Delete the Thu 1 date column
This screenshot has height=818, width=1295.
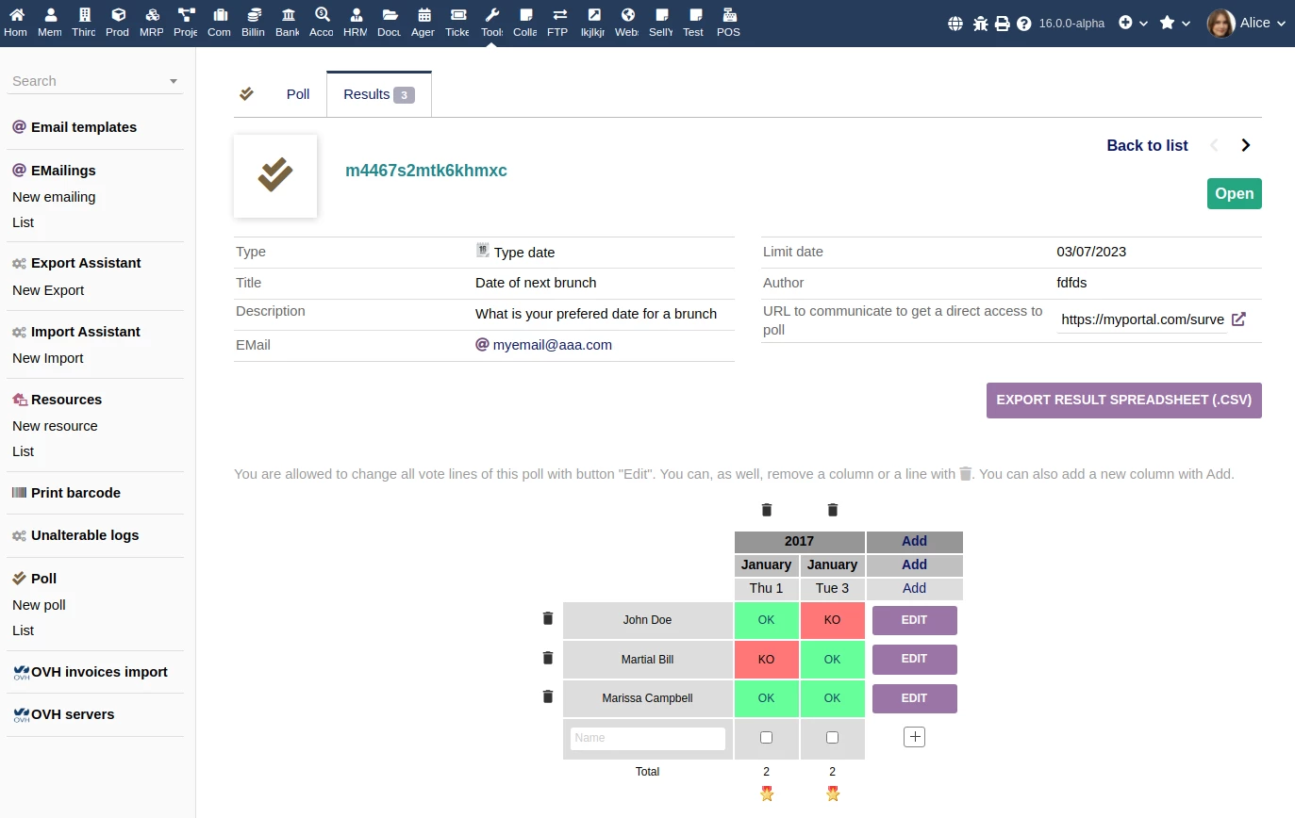[767, 510]
